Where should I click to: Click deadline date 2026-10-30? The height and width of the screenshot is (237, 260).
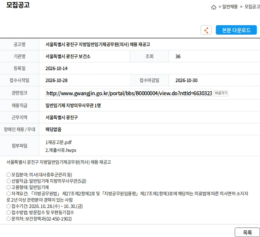point(186,80)
